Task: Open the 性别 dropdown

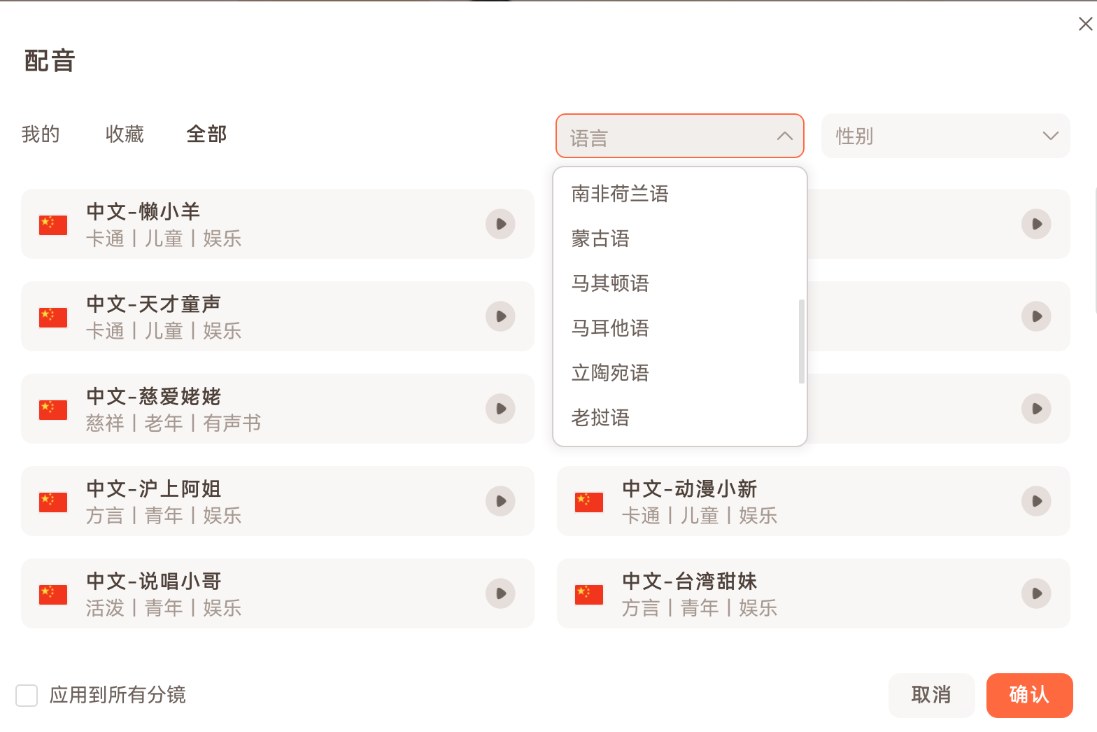Action: tap(945, 136)
